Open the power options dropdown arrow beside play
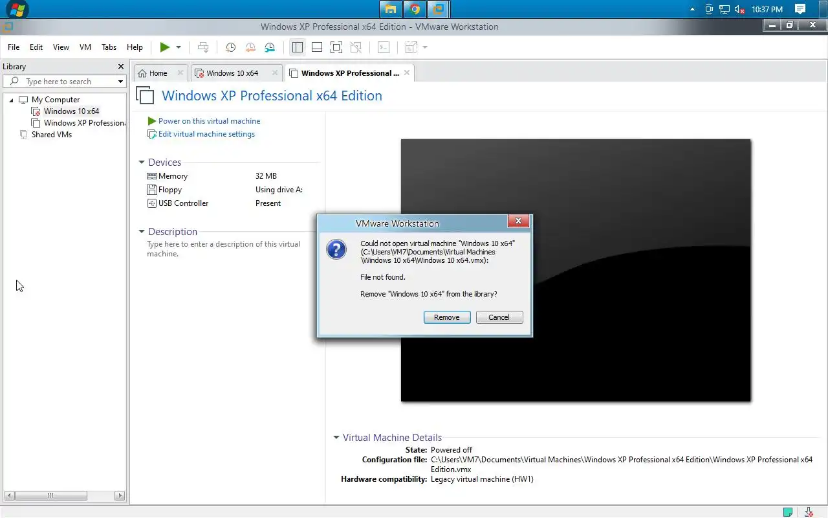Screen dimensions: 828x518 click(179, 47)
